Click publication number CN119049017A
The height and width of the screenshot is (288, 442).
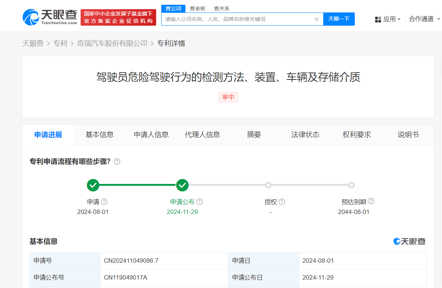point(126,278)
